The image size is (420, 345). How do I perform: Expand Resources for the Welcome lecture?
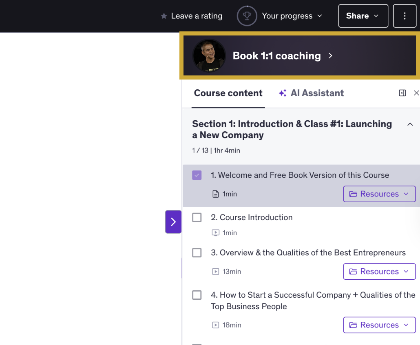[379, 194]
